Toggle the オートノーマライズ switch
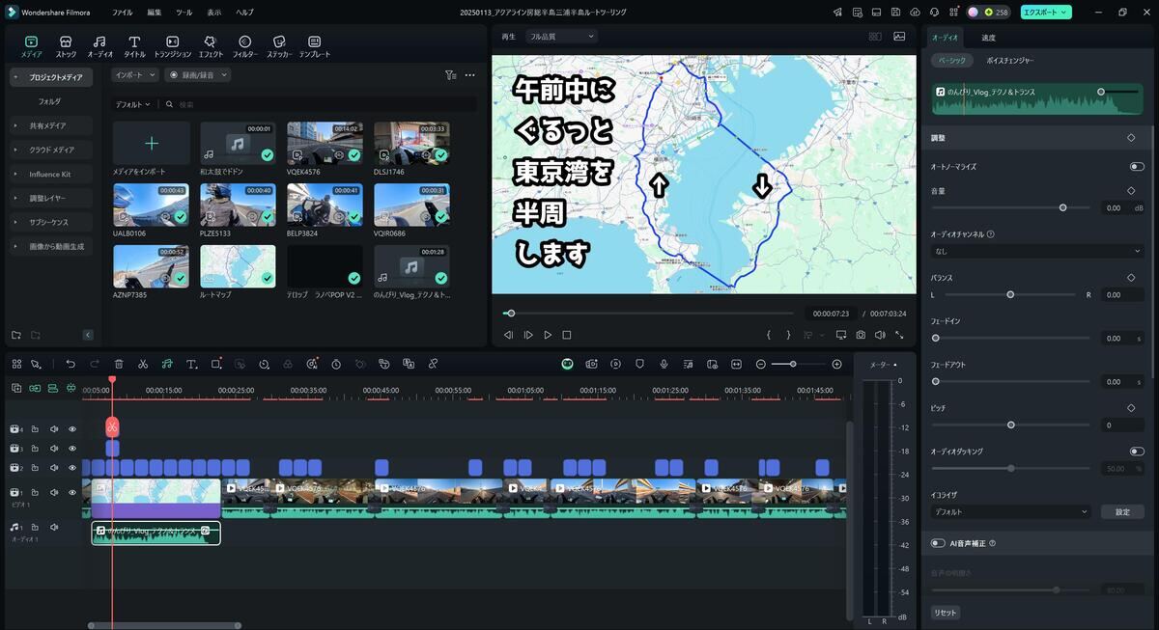1159x630 pixels. (1137, 166)
